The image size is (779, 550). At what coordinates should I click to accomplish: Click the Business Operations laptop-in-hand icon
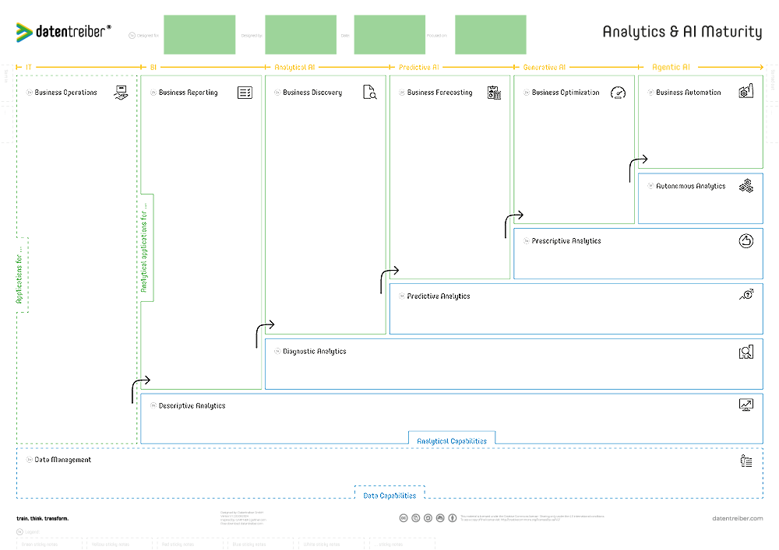pyautogui.click(x=121, y=93)
